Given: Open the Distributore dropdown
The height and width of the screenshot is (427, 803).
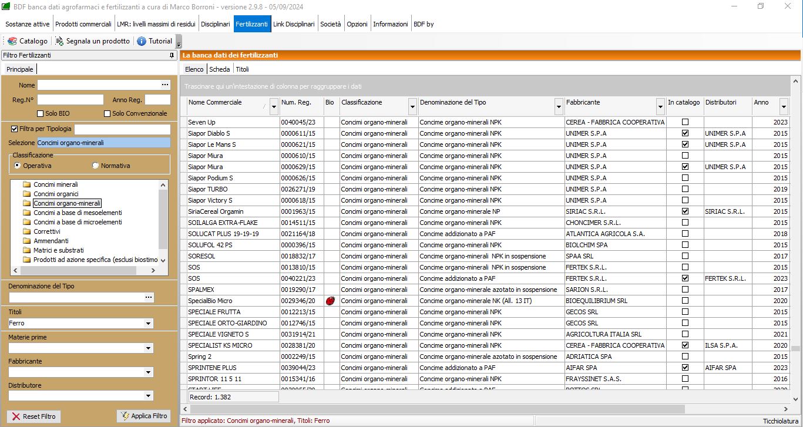Looking at the screenshot, I should click(147, 396).
